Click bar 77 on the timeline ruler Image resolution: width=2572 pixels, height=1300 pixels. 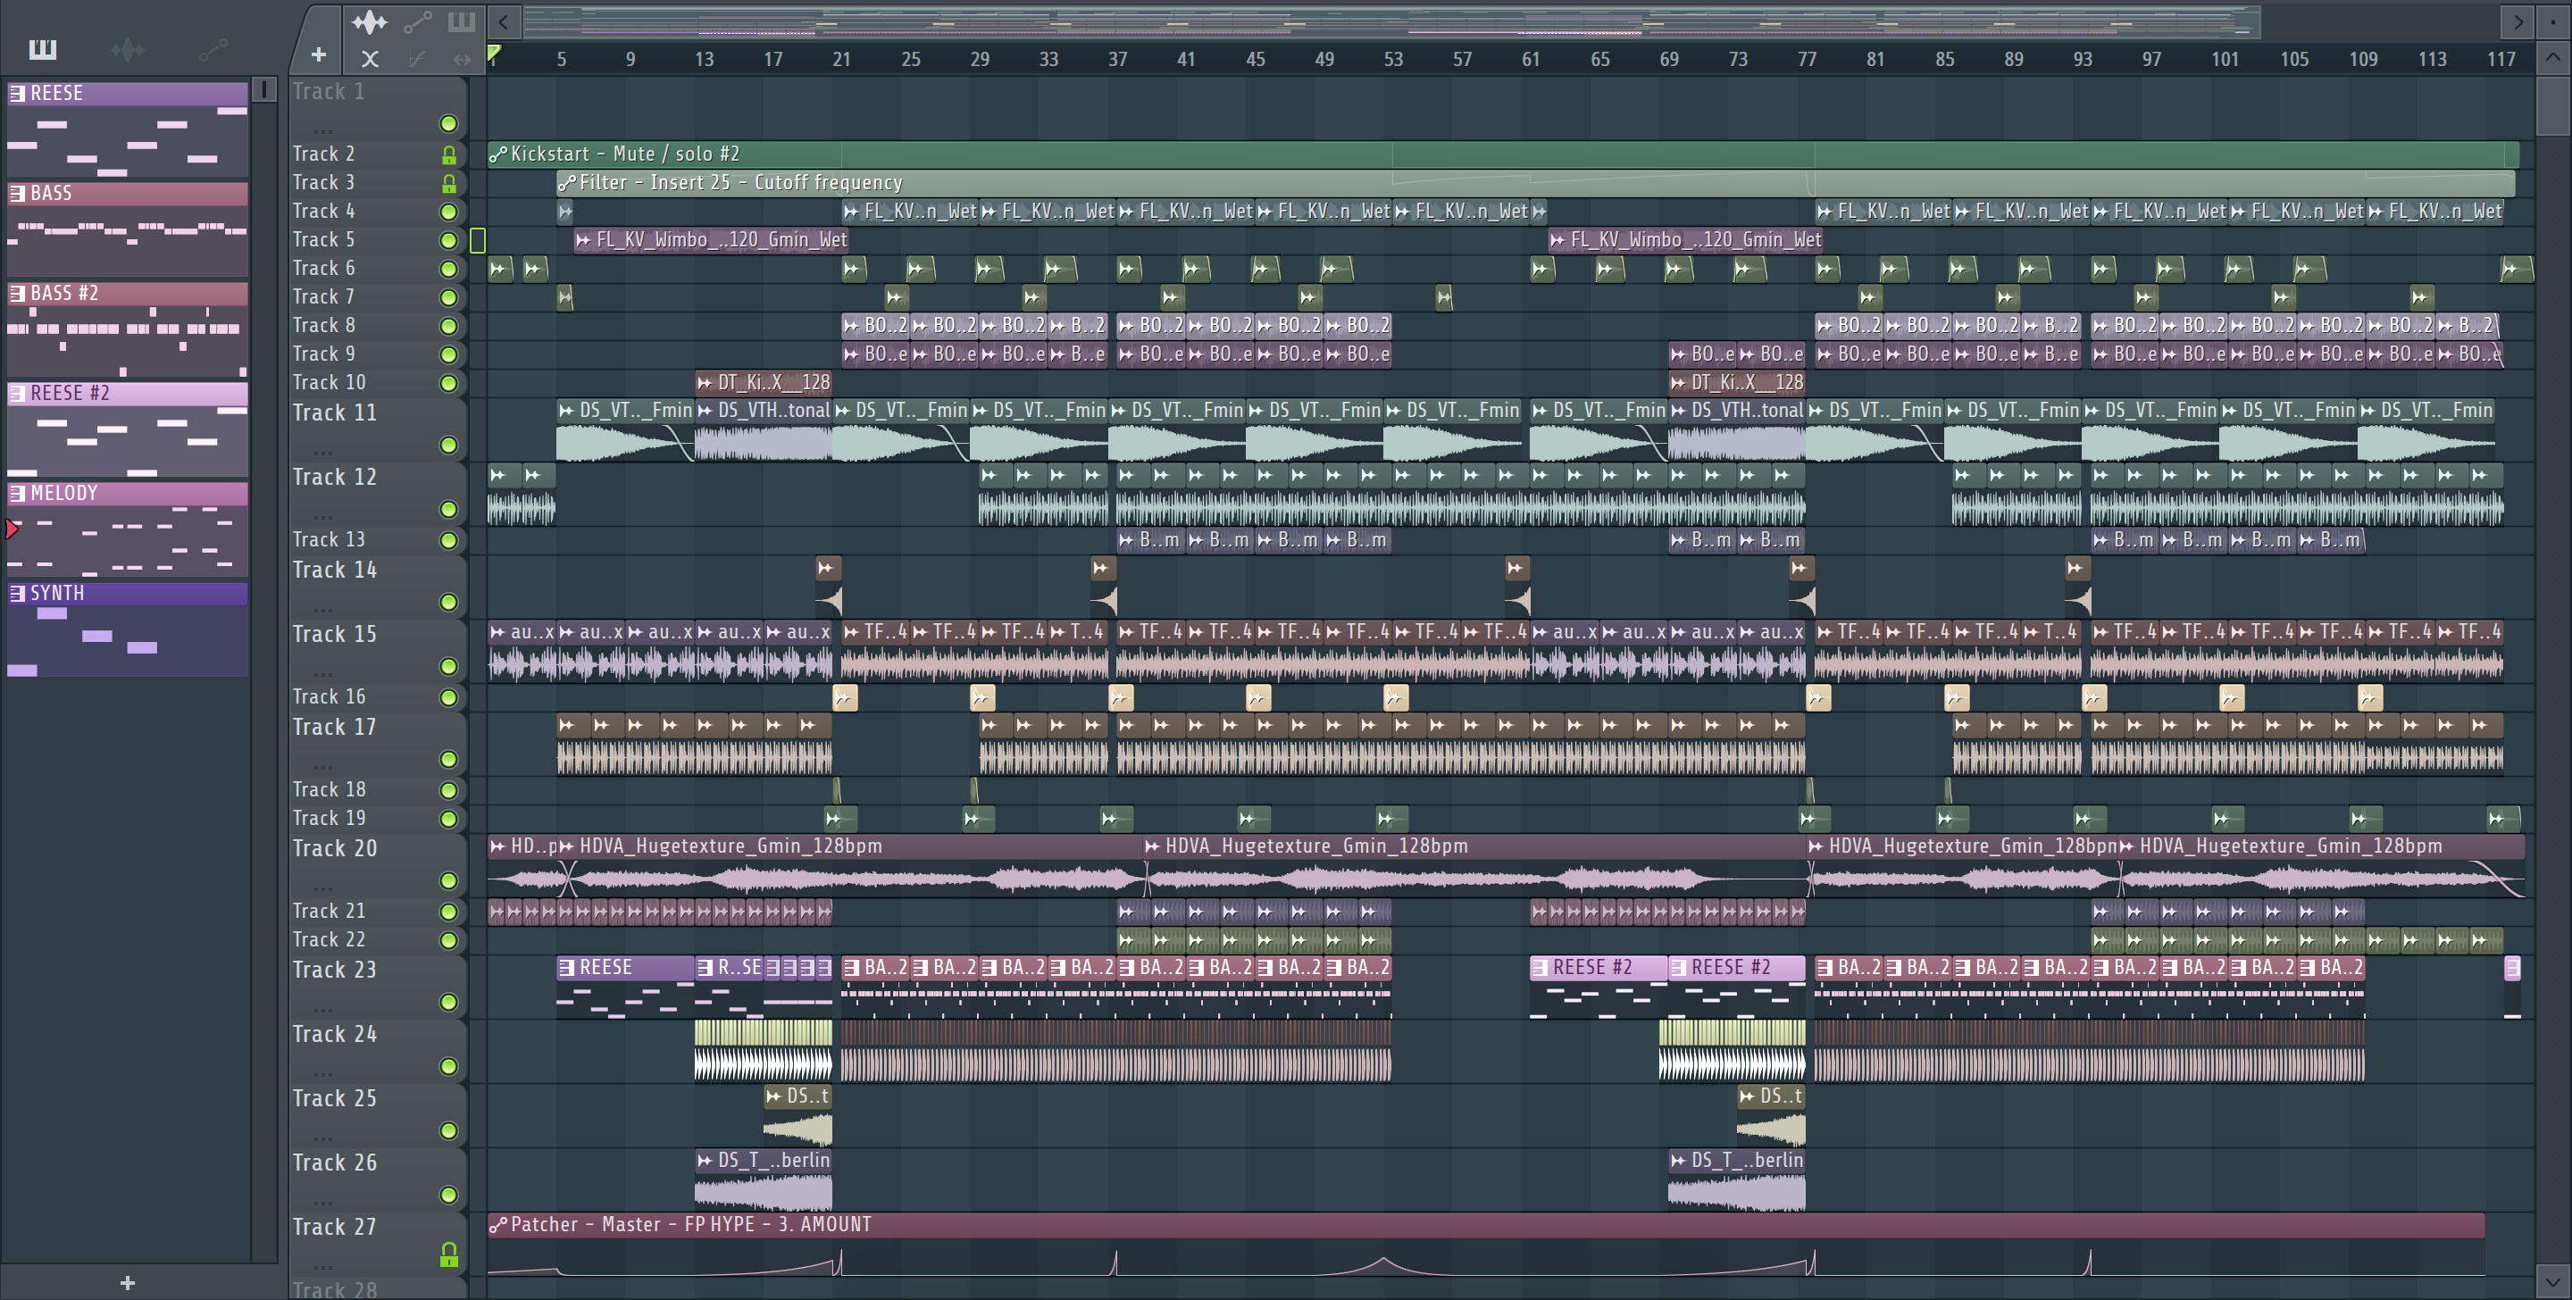pos(1806,59)
